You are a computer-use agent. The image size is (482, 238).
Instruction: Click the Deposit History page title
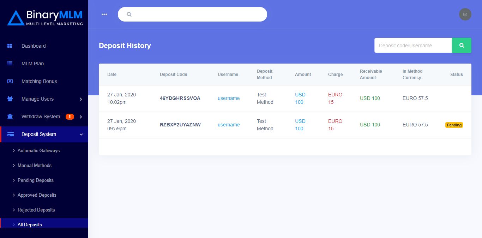click(125, 46)
